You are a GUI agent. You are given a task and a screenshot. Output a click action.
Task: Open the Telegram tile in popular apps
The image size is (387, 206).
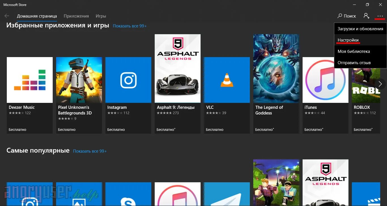[227, 194]
